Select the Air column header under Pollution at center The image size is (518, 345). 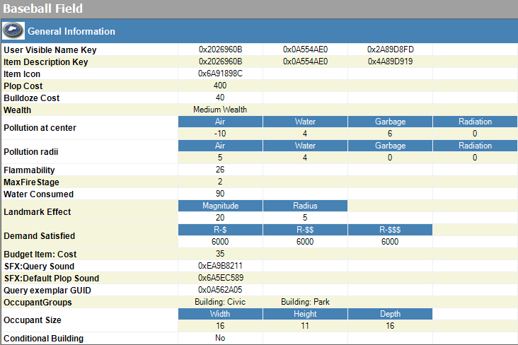pos(220,122)
